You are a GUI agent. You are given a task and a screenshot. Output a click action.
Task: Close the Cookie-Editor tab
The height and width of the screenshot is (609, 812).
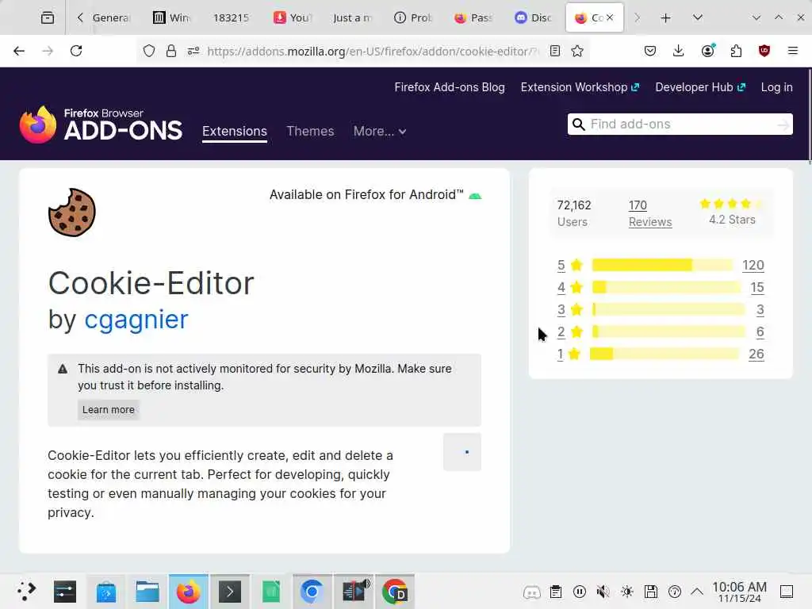tap(610, 17)
